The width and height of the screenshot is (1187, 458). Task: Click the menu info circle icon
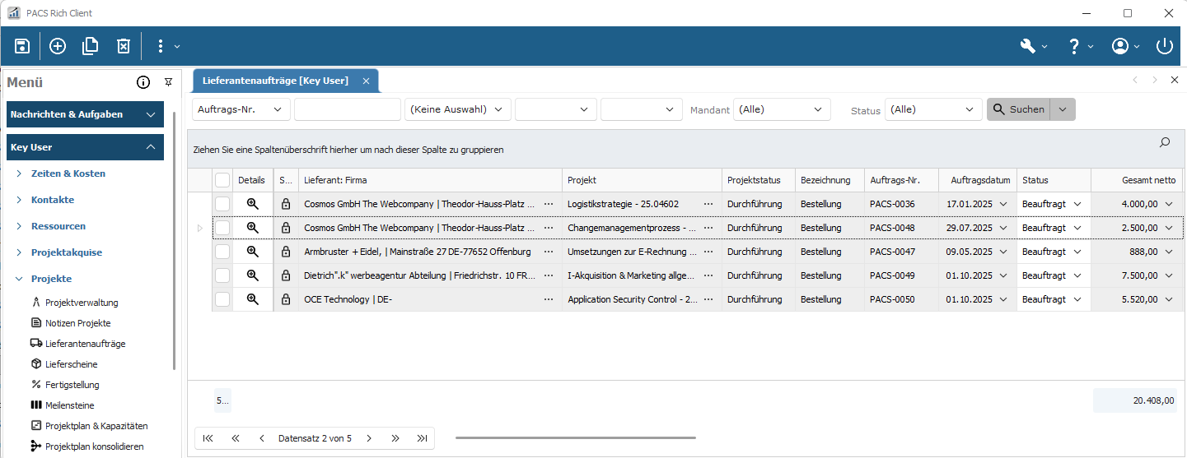(x=143, y=82)
